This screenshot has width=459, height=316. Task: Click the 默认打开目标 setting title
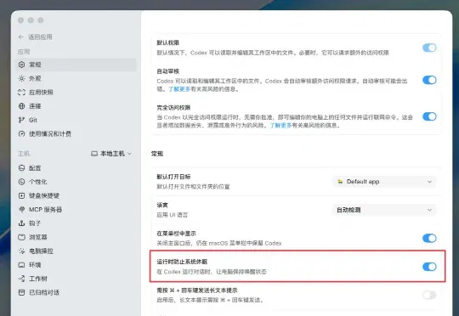[173, 177]
